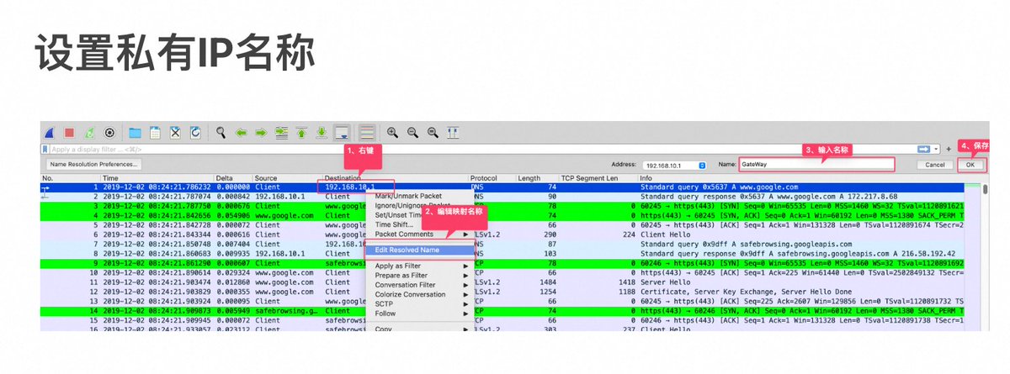The image size is (1010, 374).
Task: Click the plus add filter button
Action: click(949, 149)
